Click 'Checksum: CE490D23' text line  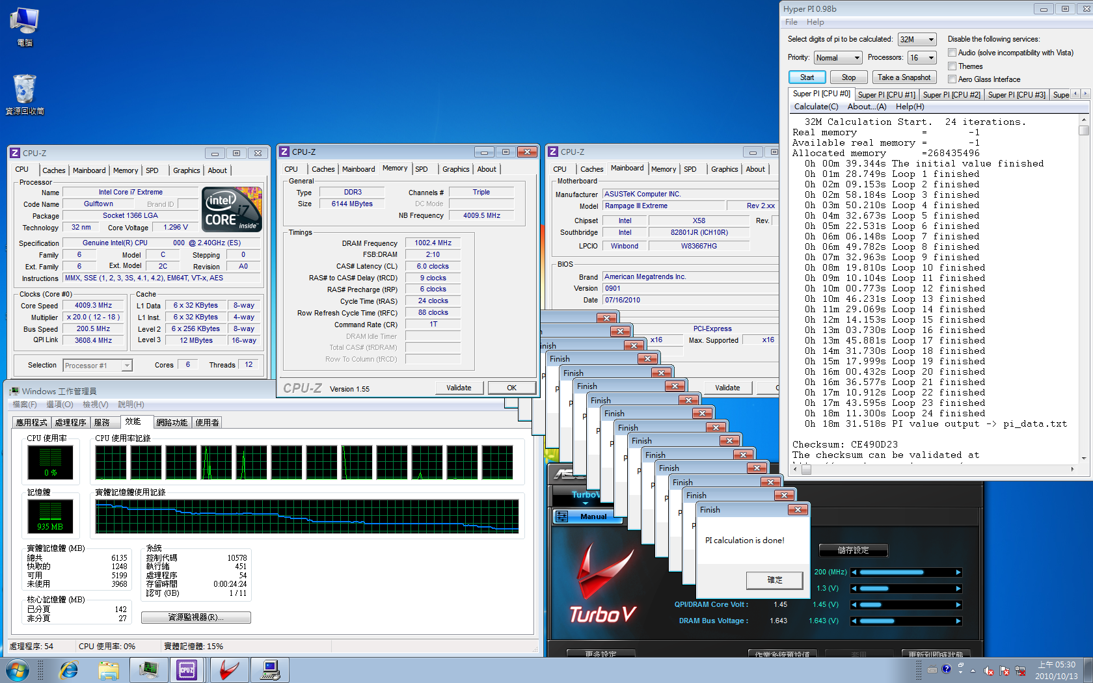[845, 445]
